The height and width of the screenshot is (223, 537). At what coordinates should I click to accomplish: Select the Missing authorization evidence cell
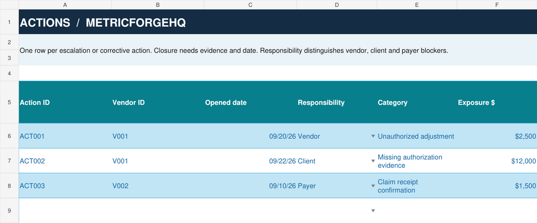click(417, 161)
